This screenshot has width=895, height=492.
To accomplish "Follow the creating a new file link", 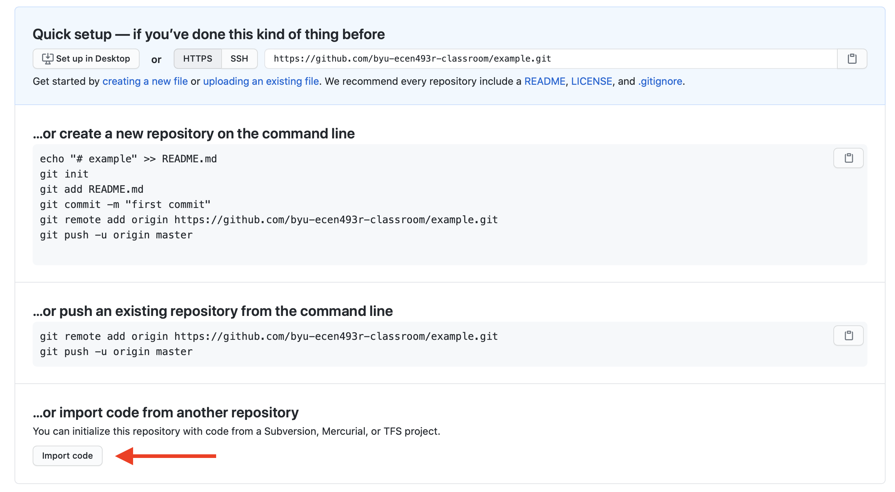I will (145, 81).
